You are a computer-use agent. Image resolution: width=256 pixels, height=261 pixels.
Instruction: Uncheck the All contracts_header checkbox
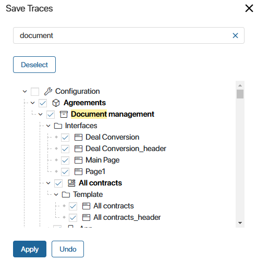click(x=73, y=218)
